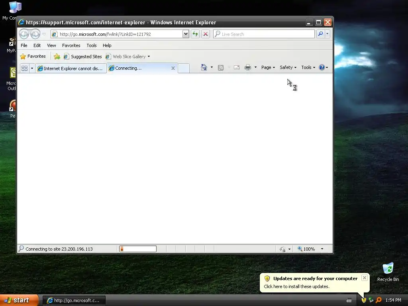The height and width of the screenshot is (306, 408).
Task: Expand the Home button dropdown arrow
Action: (212, 67)
